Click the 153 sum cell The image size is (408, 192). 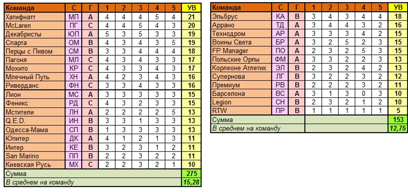[398, 120]
